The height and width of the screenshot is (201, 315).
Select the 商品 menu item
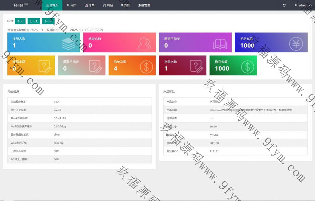pyautogui.click(x=108, y=5)
